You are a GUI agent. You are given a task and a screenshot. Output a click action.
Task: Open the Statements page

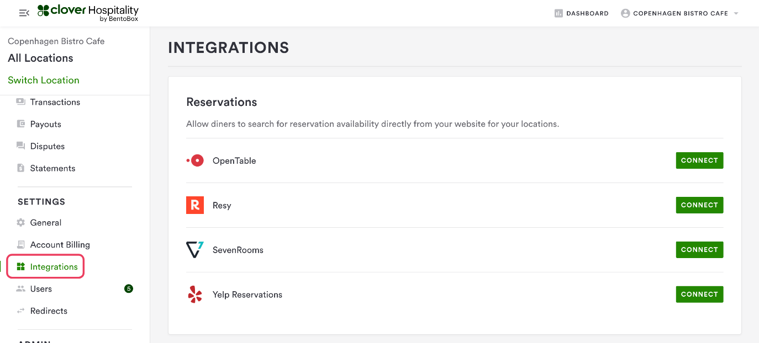pos(52,168)
